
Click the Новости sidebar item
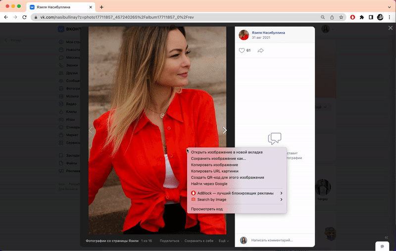69,50
